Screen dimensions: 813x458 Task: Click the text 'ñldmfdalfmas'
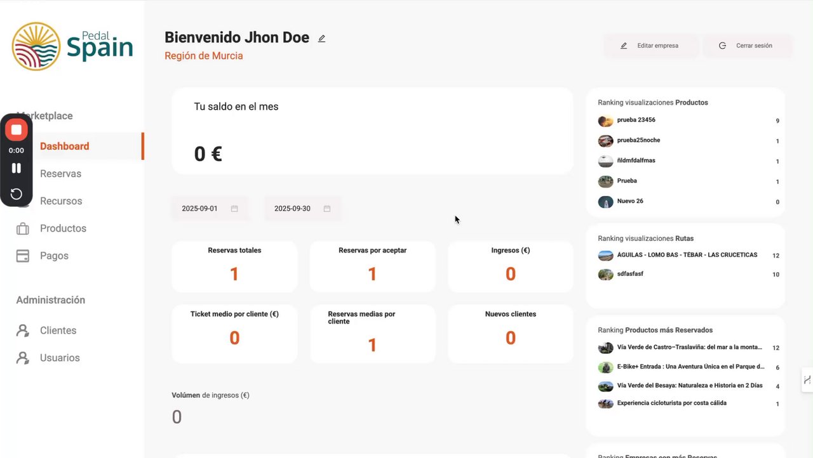[636, 160]
